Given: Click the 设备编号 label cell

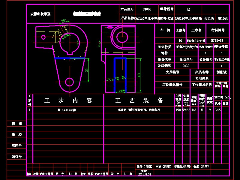Looking at the screenshot, I should click(206, 59).
